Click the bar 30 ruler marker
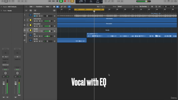Screen dimensions: 178x100 coord(125,9)
